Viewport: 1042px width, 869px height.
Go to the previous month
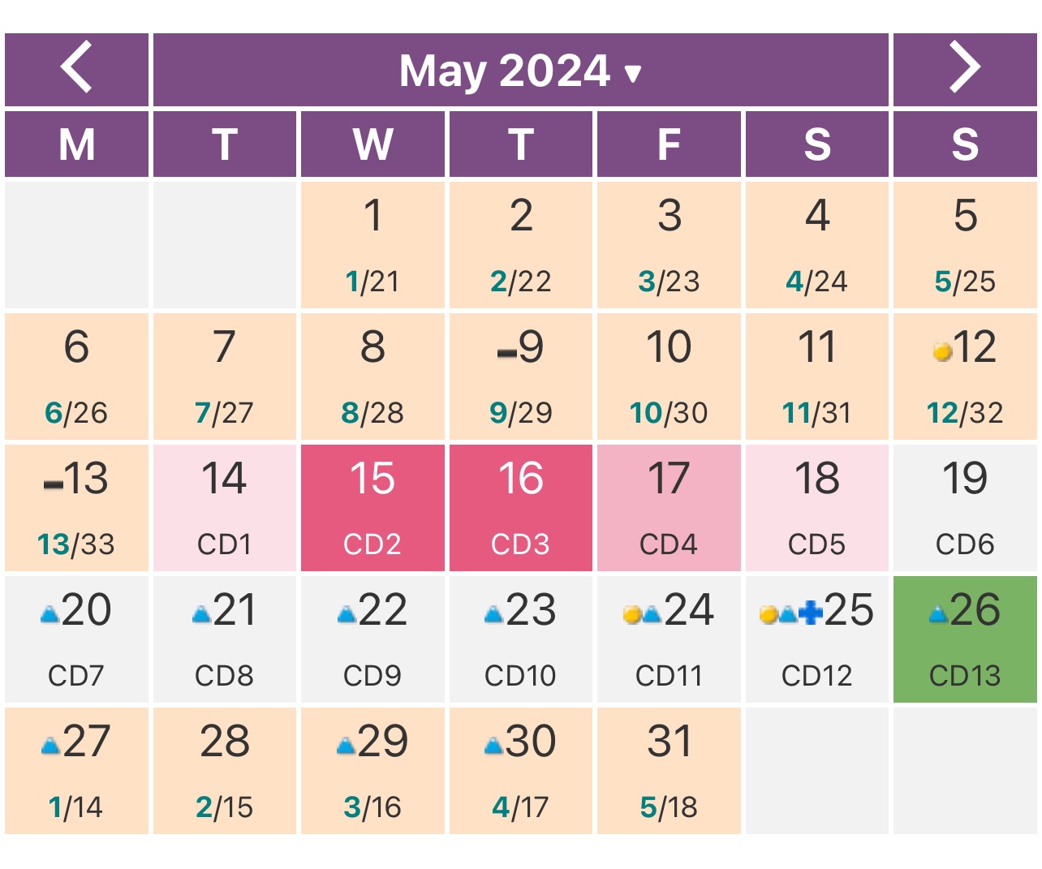click(x=76, y=69)
